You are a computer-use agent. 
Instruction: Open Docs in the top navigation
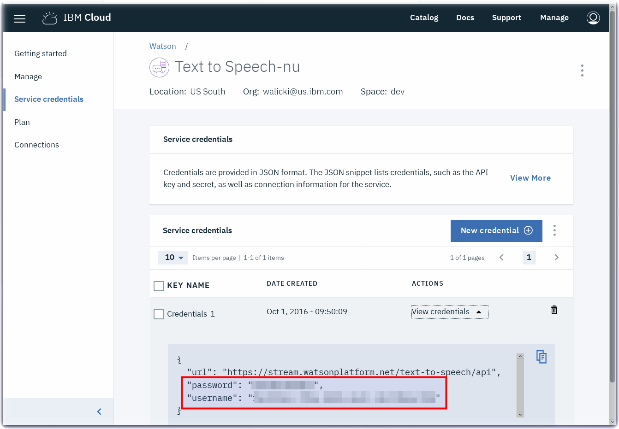pyautogui.click(x=465, y=18)
